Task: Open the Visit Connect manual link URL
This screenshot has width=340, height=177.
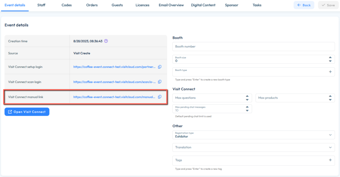Action: 114,97
